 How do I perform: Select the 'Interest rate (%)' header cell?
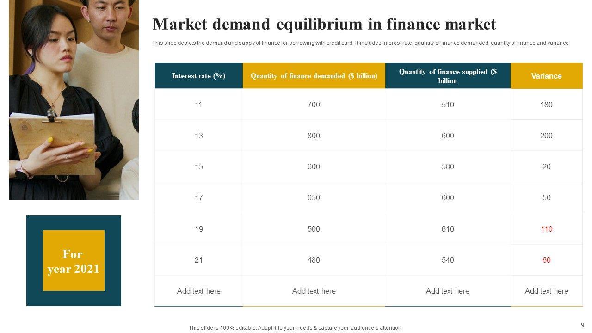tap(198, 76)
